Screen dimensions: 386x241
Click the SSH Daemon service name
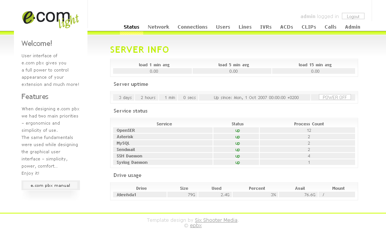(x=130, y=156)
